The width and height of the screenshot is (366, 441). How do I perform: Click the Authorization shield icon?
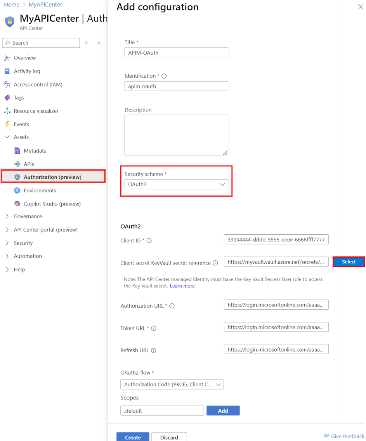pos(17,177)
